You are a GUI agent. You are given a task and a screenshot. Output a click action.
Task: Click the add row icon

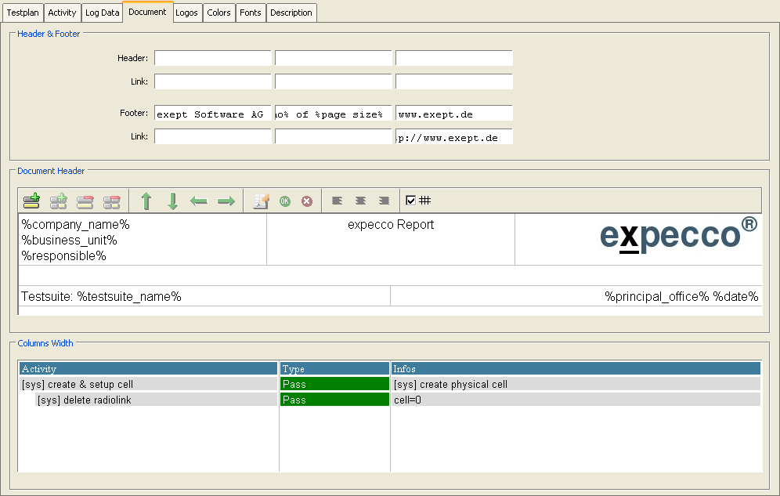pos(31,201)
